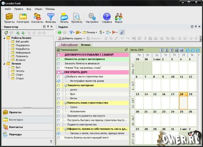Open Просмотр print preview icon
203x147 pixels.
point(77,18)
